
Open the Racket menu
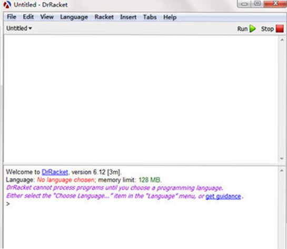click(x=104, y=17)
